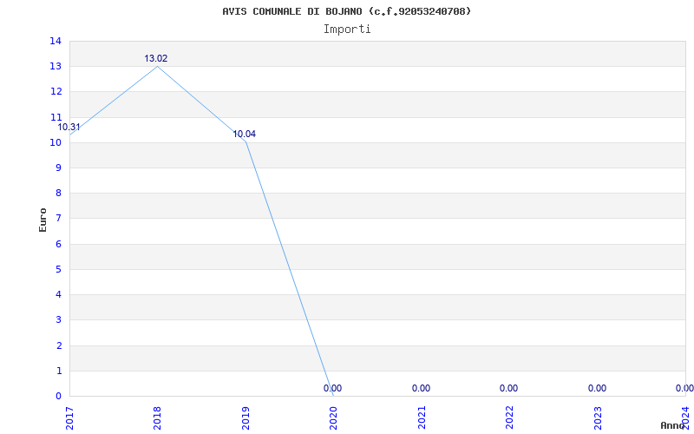The image size is (694, 434).
Task: Click the Anno x-axis label
Action: 672,425
